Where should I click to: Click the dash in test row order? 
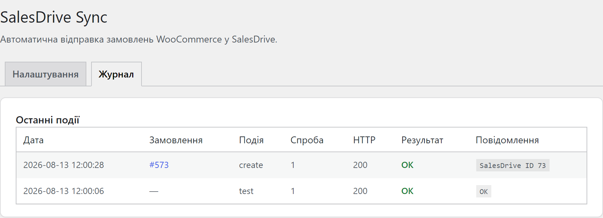154,191
